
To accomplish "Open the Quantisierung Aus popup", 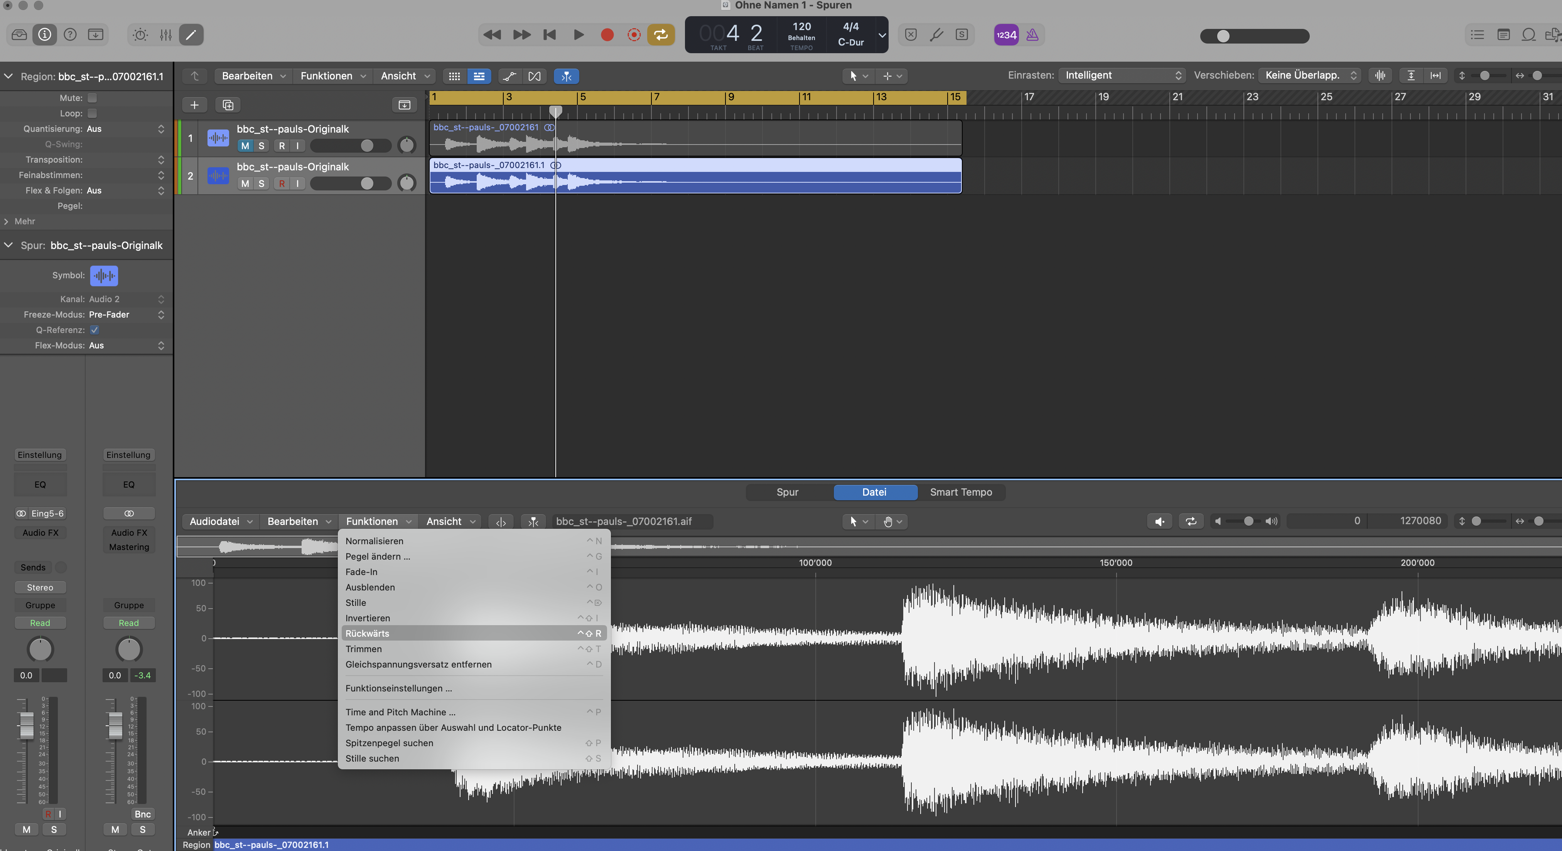I will (125, 128).
